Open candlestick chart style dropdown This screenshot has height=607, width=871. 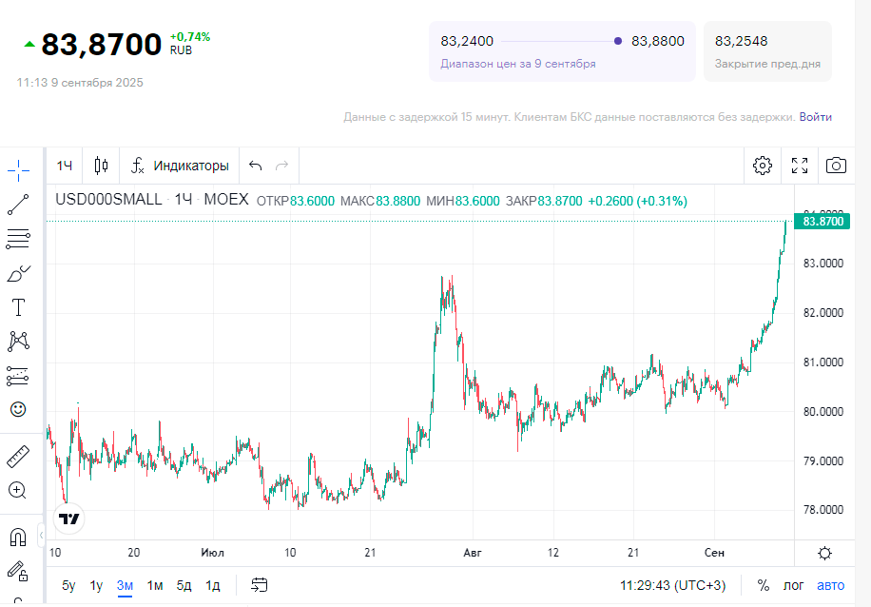(x=101, y=166)
